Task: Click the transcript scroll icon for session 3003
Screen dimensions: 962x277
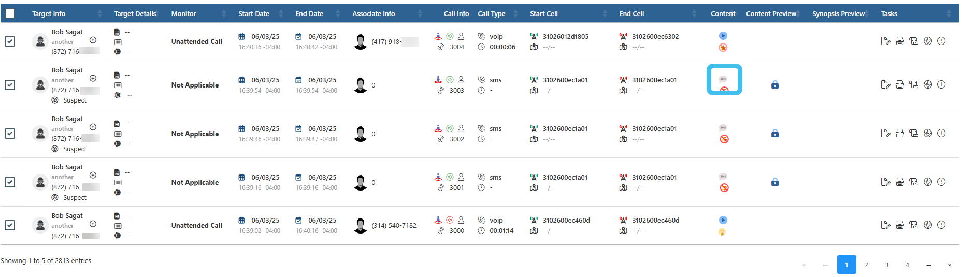Action: 914,84
